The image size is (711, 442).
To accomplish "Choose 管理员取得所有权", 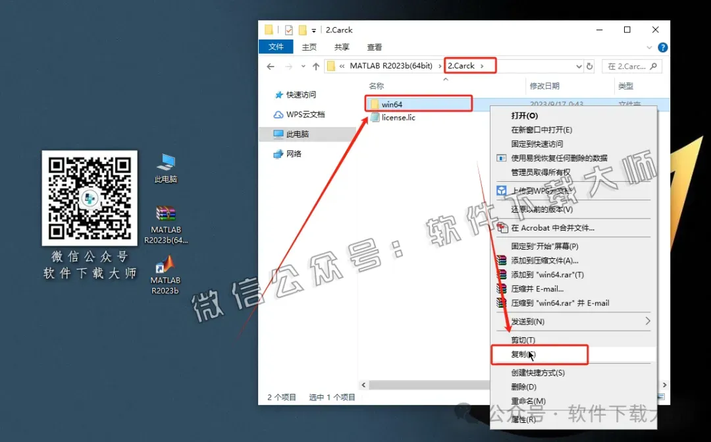I will (x=573, y=172).
